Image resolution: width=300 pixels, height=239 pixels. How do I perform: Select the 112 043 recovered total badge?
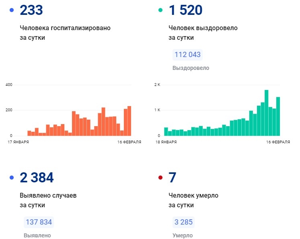pyautogui.click(x=187, y=55)
